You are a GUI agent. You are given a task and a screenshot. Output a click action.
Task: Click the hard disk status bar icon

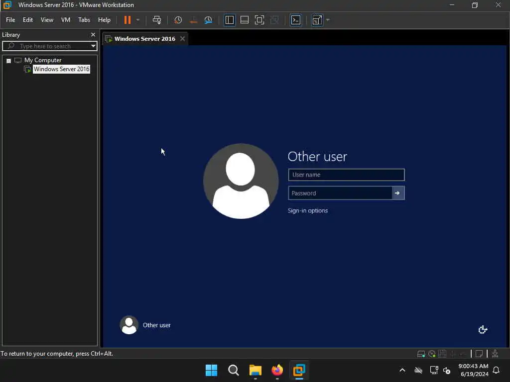point(421,354)
